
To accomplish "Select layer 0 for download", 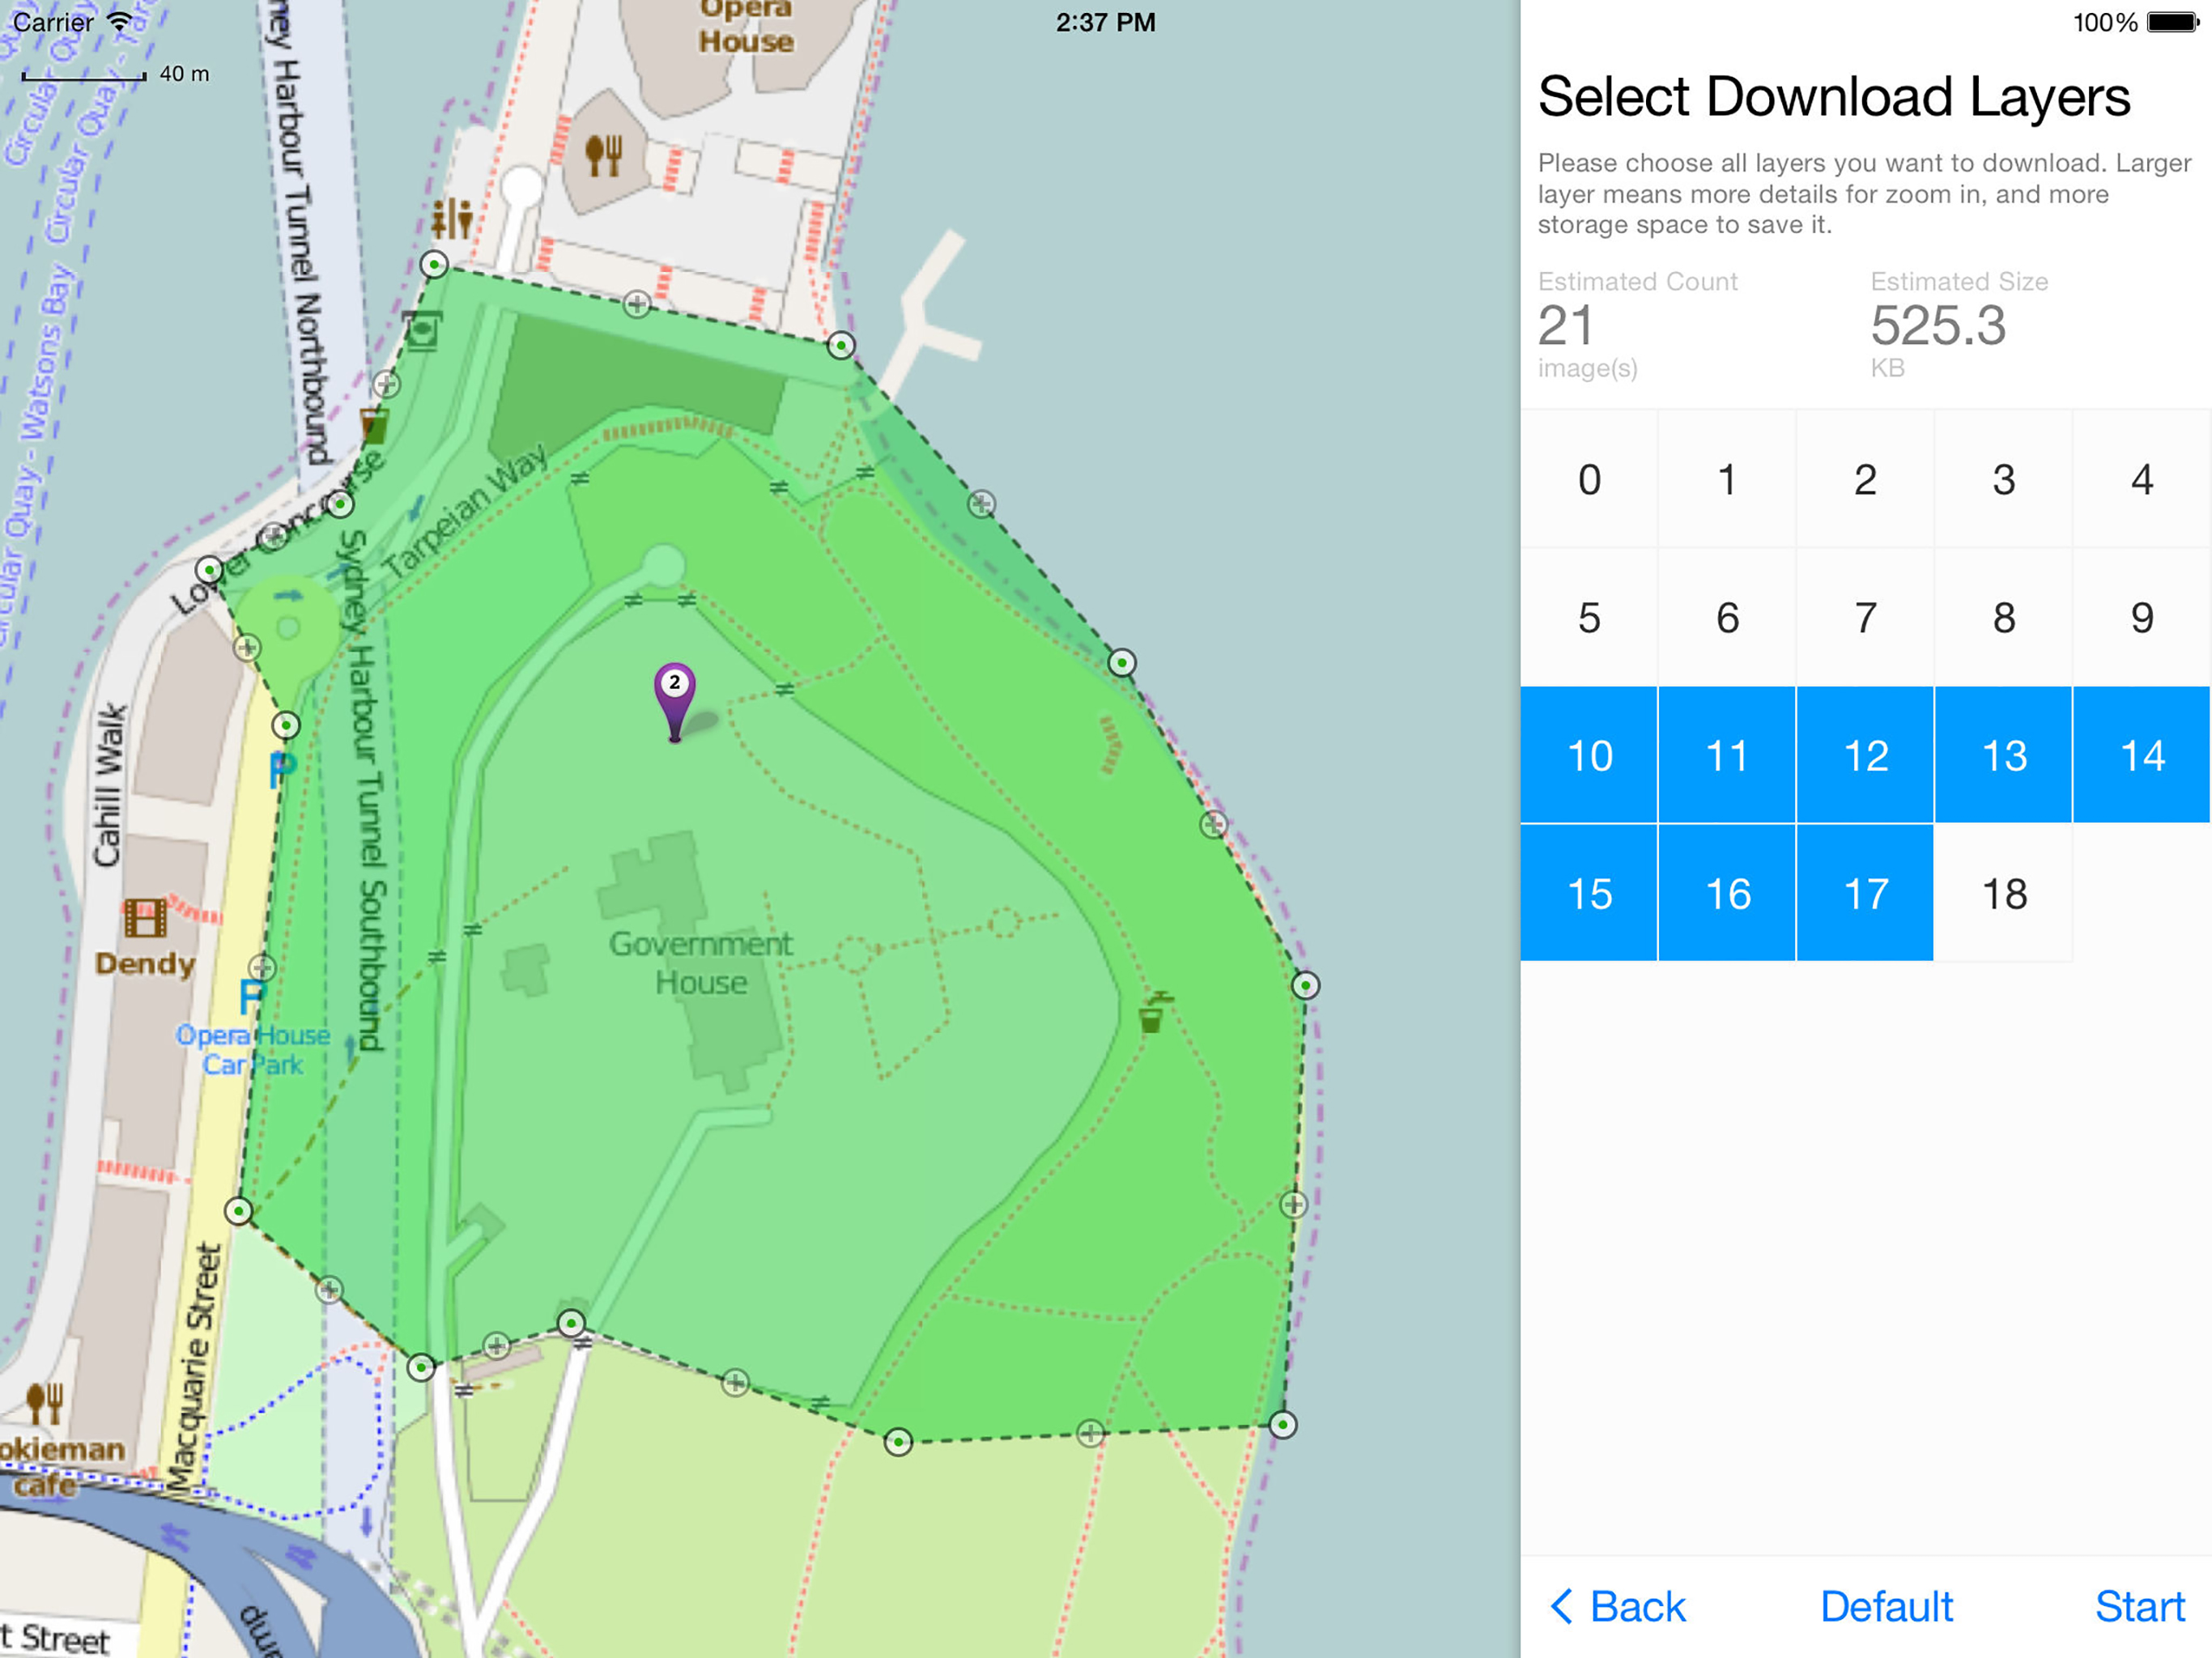I will (x=1588, y=479).
